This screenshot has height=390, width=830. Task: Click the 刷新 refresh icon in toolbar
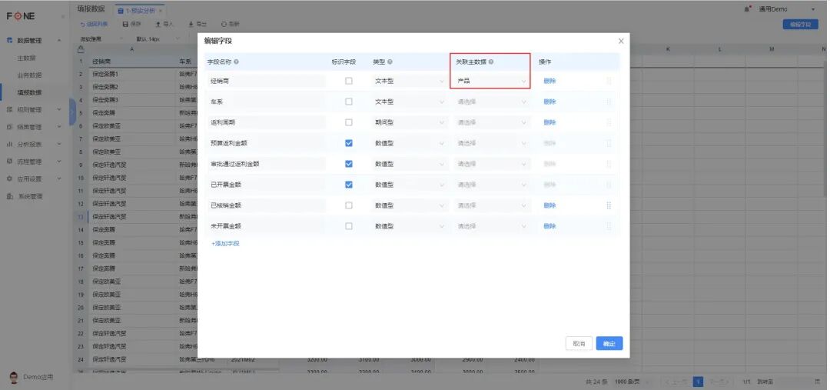coord(224,25)
